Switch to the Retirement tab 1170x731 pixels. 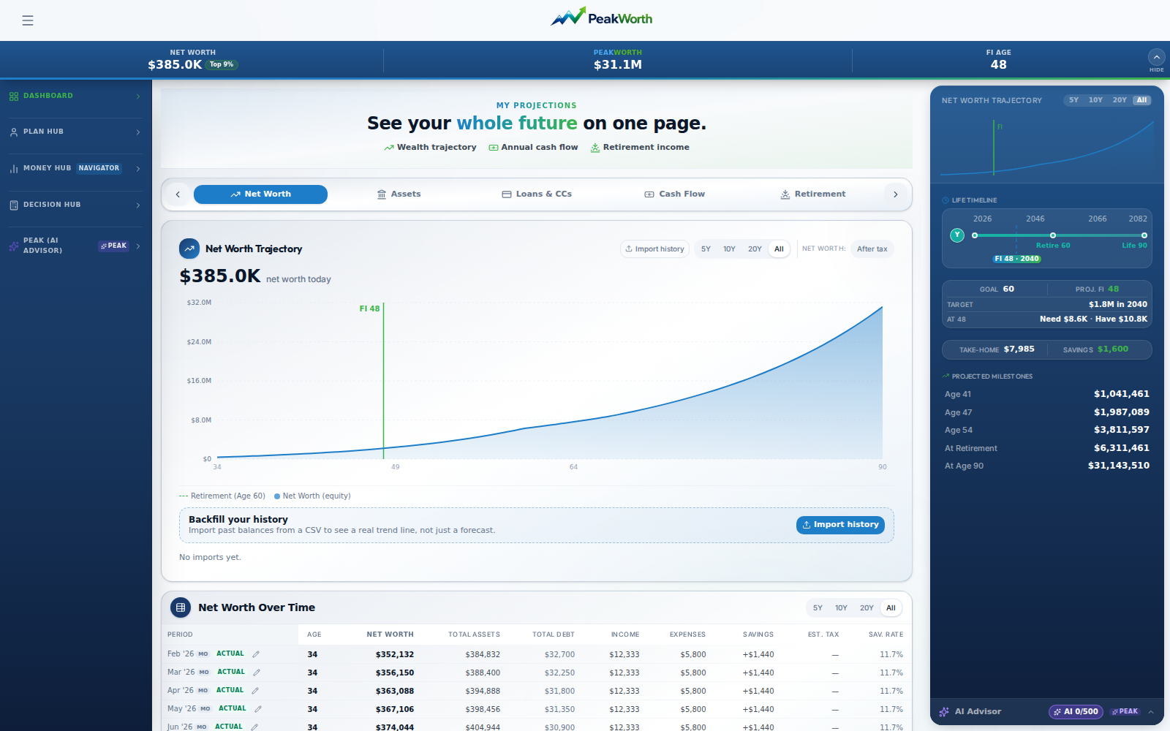812,194
